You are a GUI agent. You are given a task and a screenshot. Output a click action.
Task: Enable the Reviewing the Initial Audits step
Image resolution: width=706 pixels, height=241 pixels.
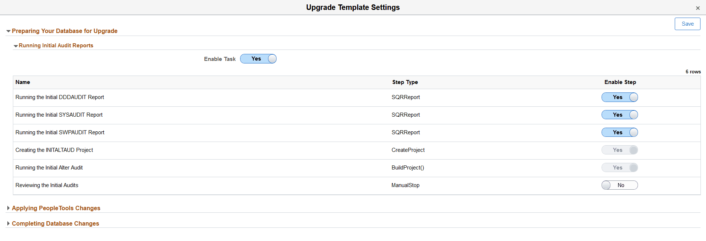(620, 185)
